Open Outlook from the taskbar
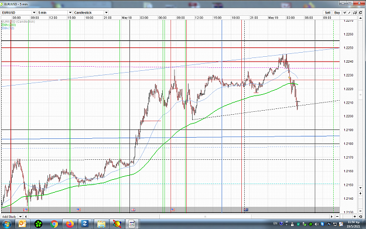The height and width of the screenshot is (229, 366). [x=22, y=224]
